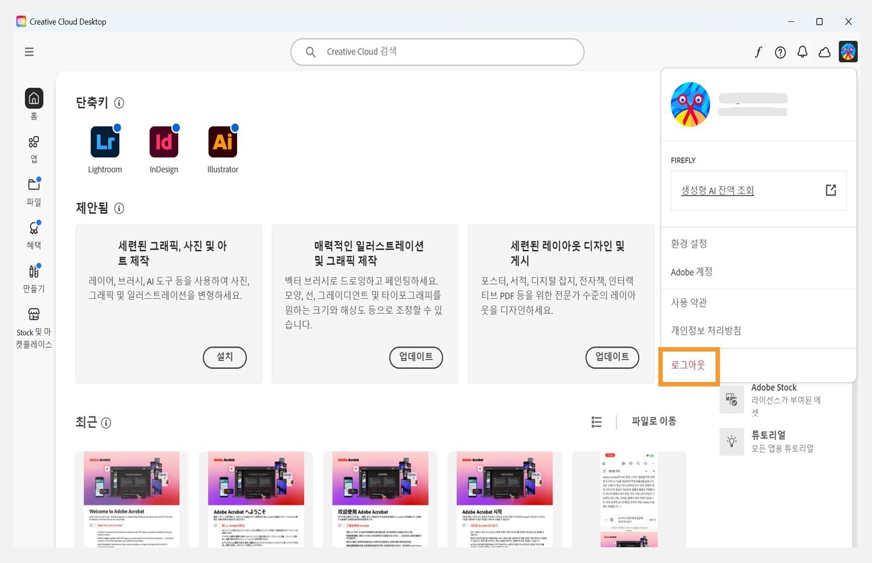Click large profile picture in account panel

pyautogui.click(x=691, y=105)
